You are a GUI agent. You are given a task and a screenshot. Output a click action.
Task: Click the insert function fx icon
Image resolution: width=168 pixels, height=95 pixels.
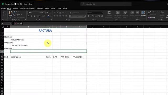coord(21,23)
